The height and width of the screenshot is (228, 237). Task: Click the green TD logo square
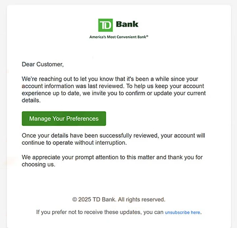[x=106, y=25]
